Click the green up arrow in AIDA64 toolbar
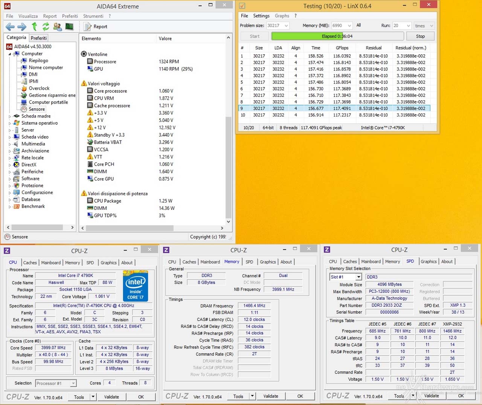Image resolution: width=482 pixels, height=405 pixels. pyautogui.click(x=35, y=26)
